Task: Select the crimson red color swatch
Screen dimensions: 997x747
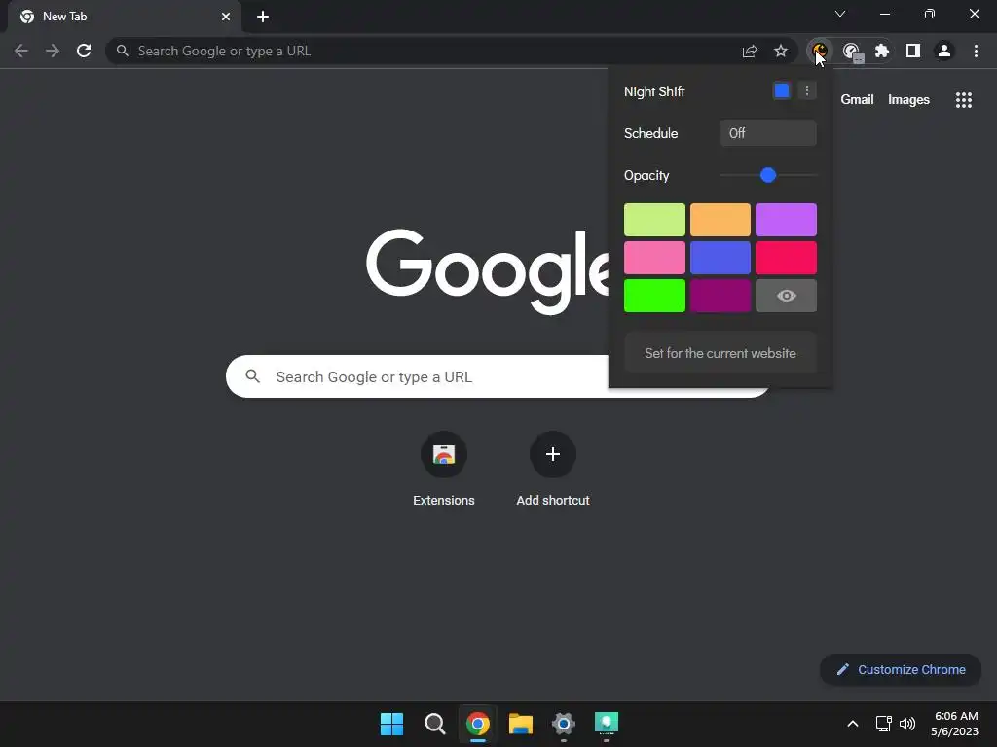Action: [786, 257]
